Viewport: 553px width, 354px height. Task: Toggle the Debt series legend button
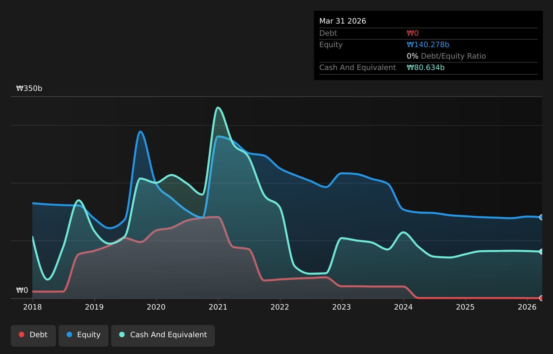(x=33, y=335)
